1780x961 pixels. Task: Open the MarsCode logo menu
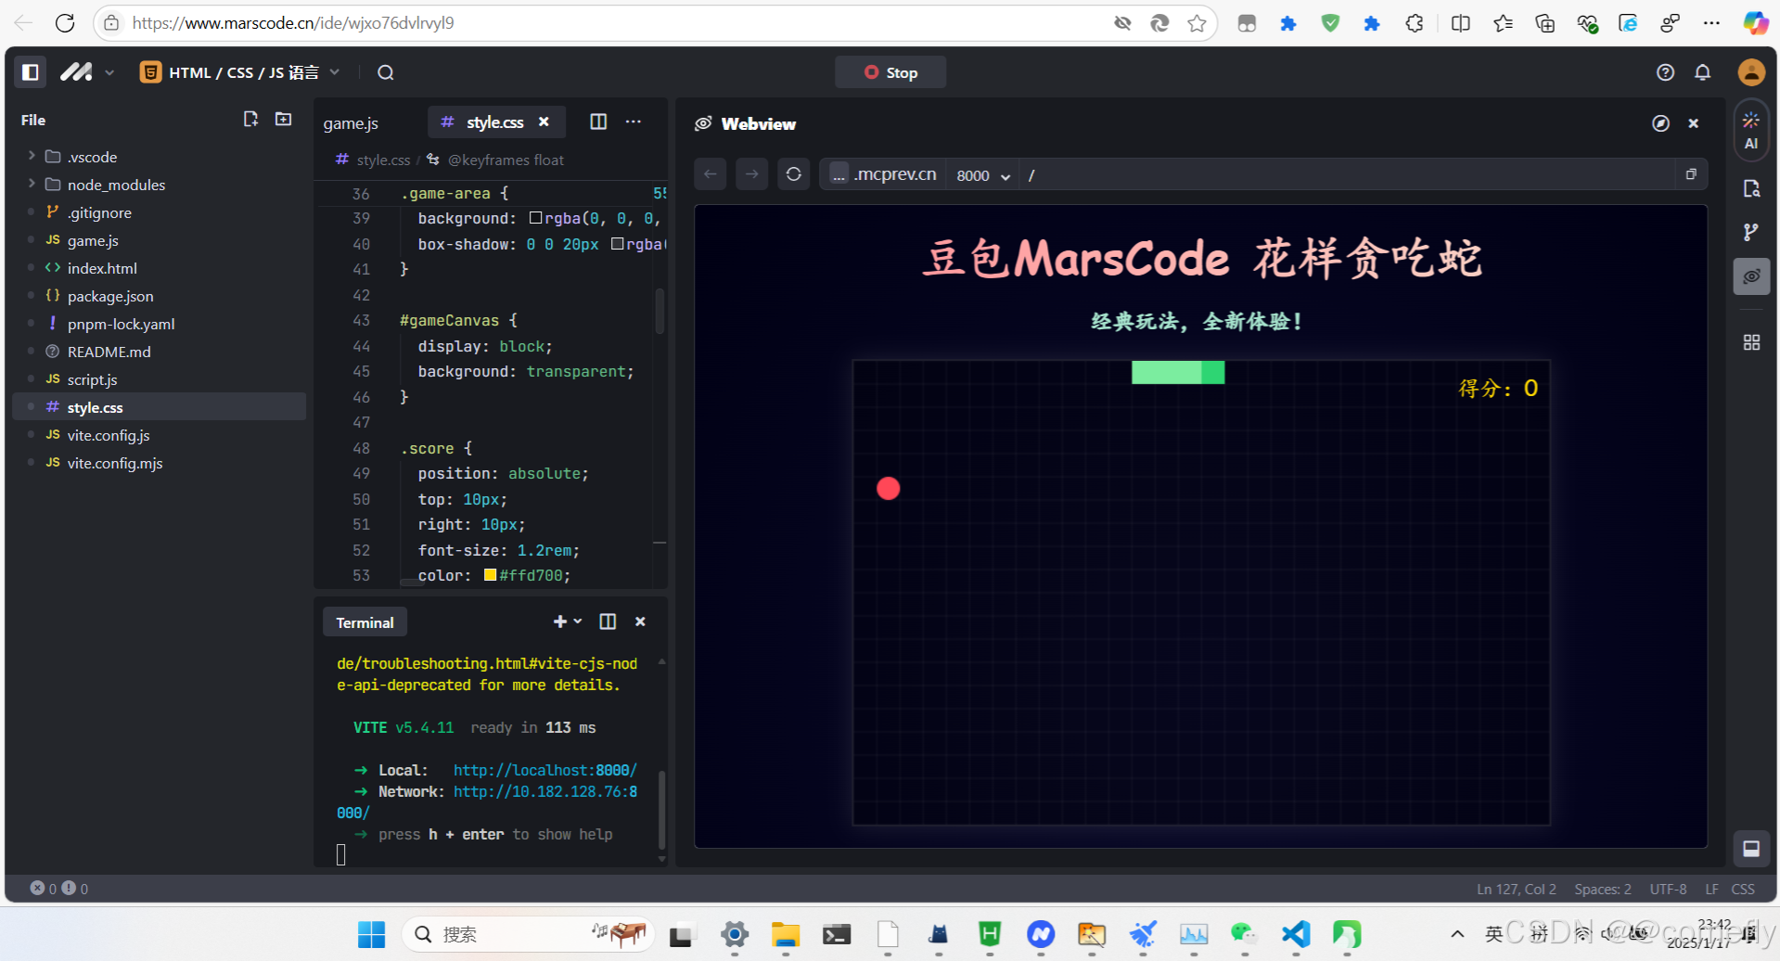(86, 72)
